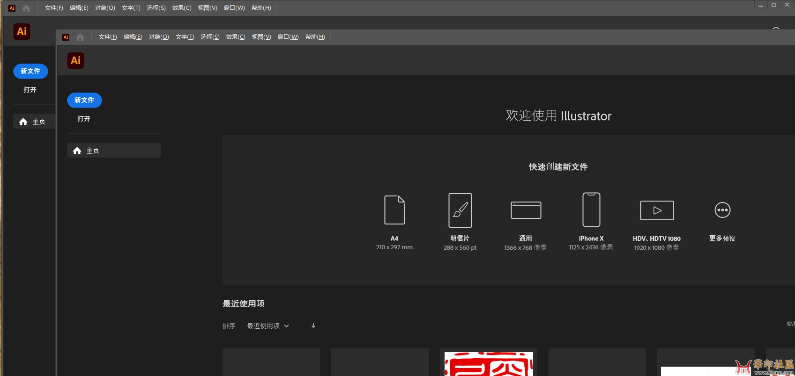Select the HDV、HDTV 1080 video preset icon
This screenshot has width=795, height=376.
[x=657, y=210]
